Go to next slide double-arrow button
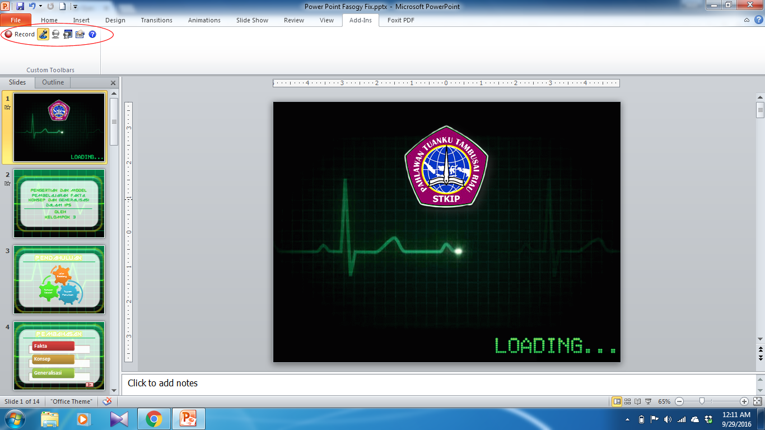The height and width of the screenshot is (430, 765). click(760, 358)
